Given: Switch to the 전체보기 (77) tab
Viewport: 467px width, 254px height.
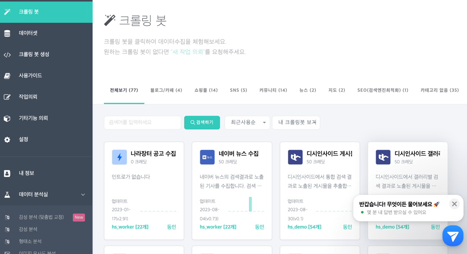Looking at the screenshot, I should [x=124, y=90].
